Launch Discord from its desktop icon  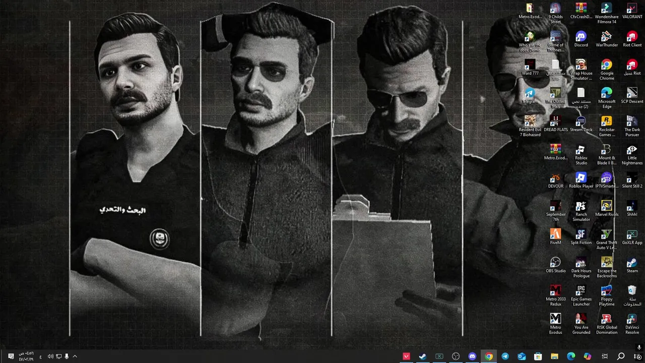(581, 40)
